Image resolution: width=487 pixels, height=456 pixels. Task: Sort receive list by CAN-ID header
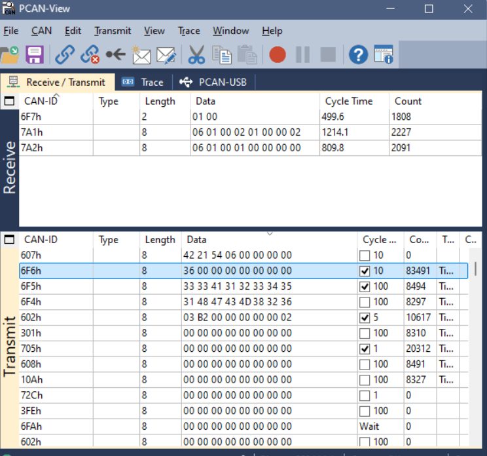[x=39, y=102]
